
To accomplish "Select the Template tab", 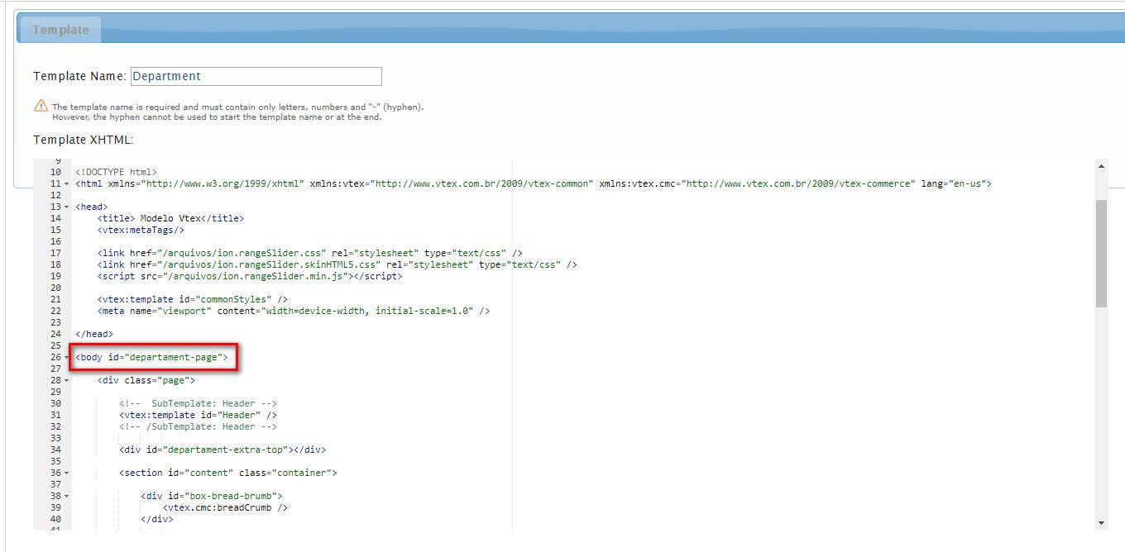I will [60, 30].
